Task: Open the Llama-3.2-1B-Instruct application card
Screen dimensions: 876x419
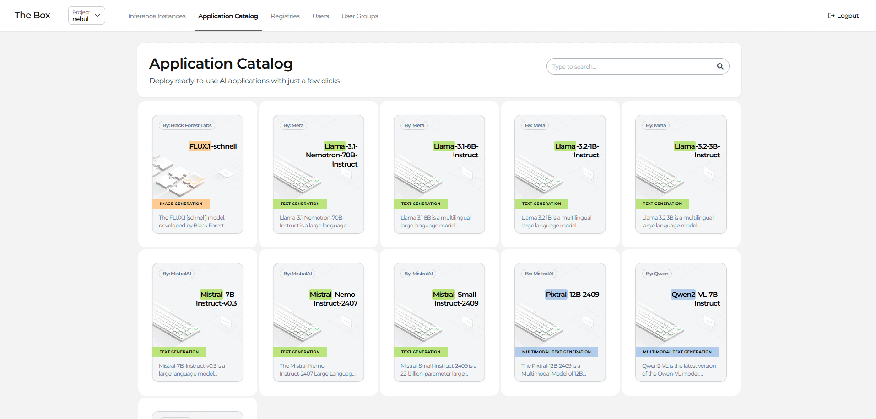Action: click(560, 174)
